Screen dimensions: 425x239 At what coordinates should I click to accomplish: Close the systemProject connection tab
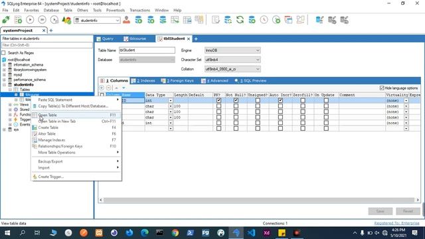coord(44,31)
